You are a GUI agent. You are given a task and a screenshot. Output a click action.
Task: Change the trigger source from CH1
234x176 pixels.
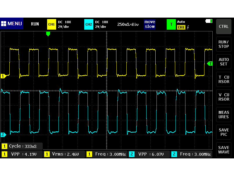181,27
